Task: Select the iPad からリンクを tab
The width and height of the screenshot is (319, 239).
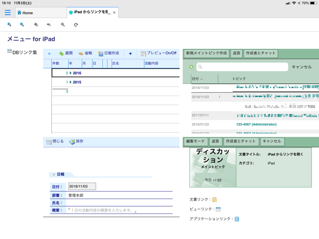Action: point(92,12)
